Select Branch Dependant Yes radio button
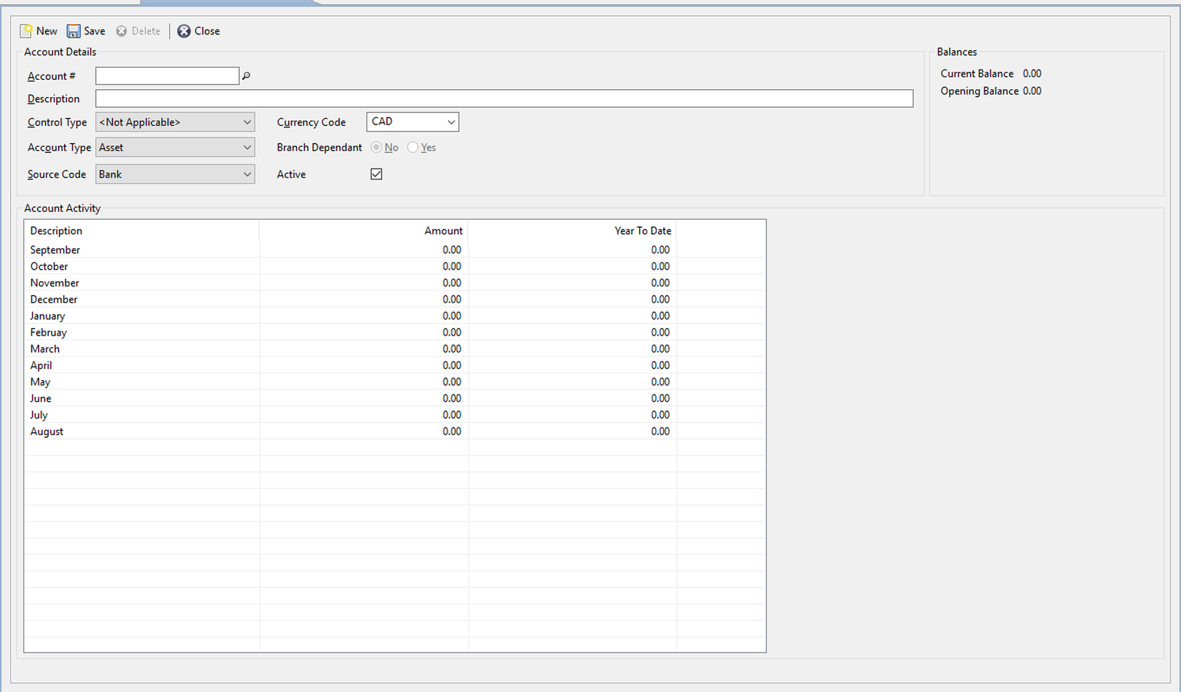The width and height of the screenshot is (1181, 692). click(x=413, y=147)
